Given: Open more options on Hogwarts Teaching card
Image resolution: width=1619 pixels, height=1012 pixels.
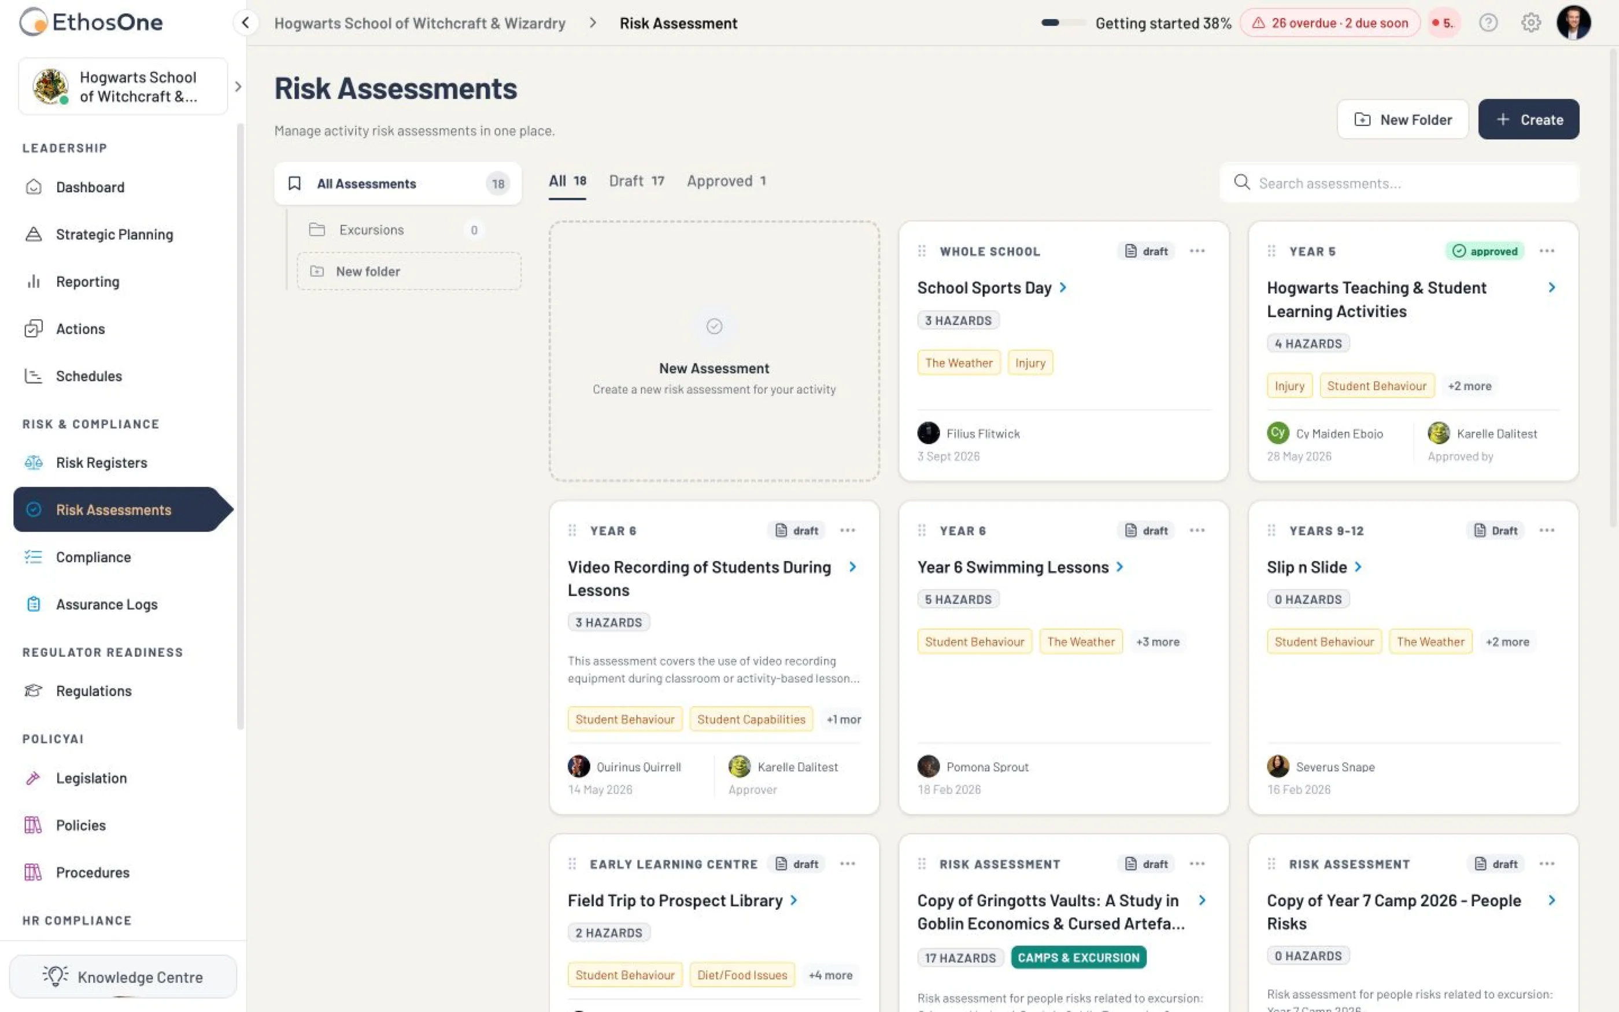Looking at the screenshot, I should pyautogui.click(x=1547, y=251).
